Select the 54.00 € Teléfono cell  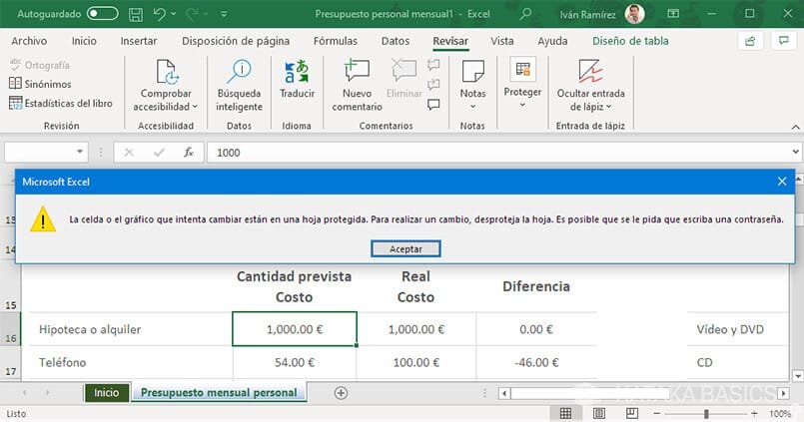coord(295,362)
